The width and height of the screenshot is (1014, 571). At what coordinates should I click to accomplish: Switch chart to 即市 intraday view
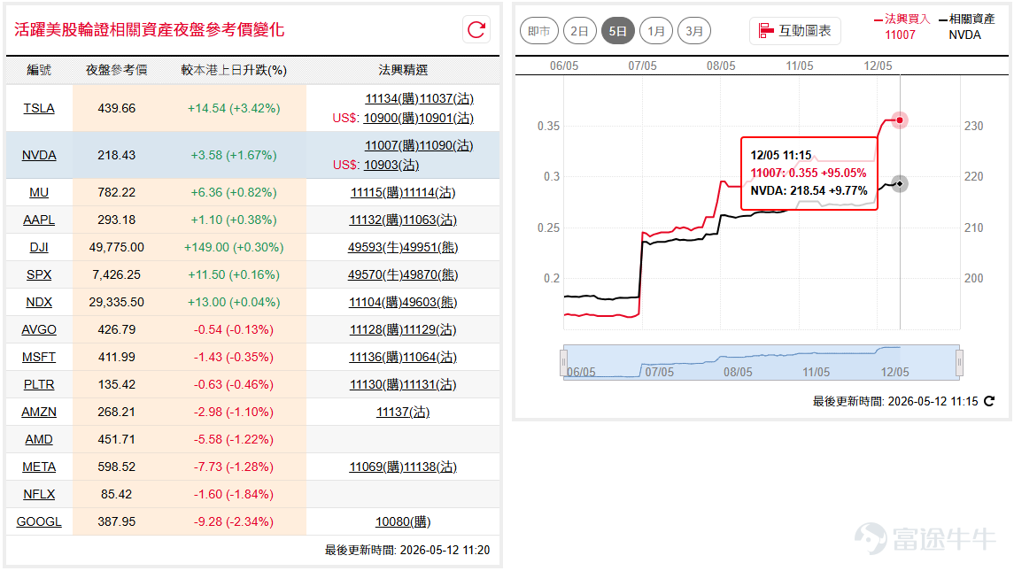[538, 30]
